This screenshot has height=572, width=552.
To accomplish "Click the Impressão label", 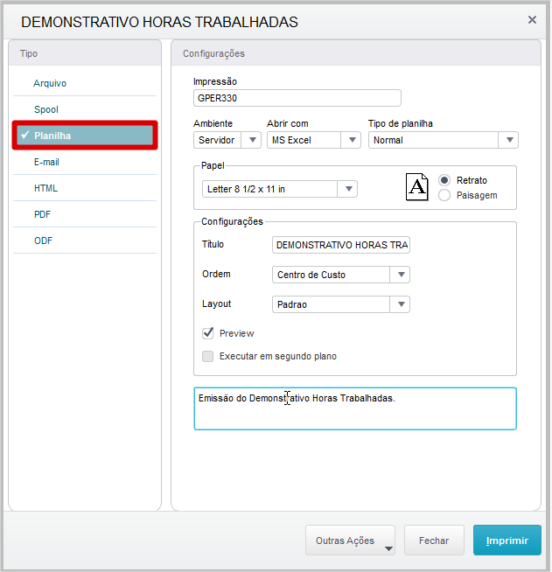I will tap(215, 81).
